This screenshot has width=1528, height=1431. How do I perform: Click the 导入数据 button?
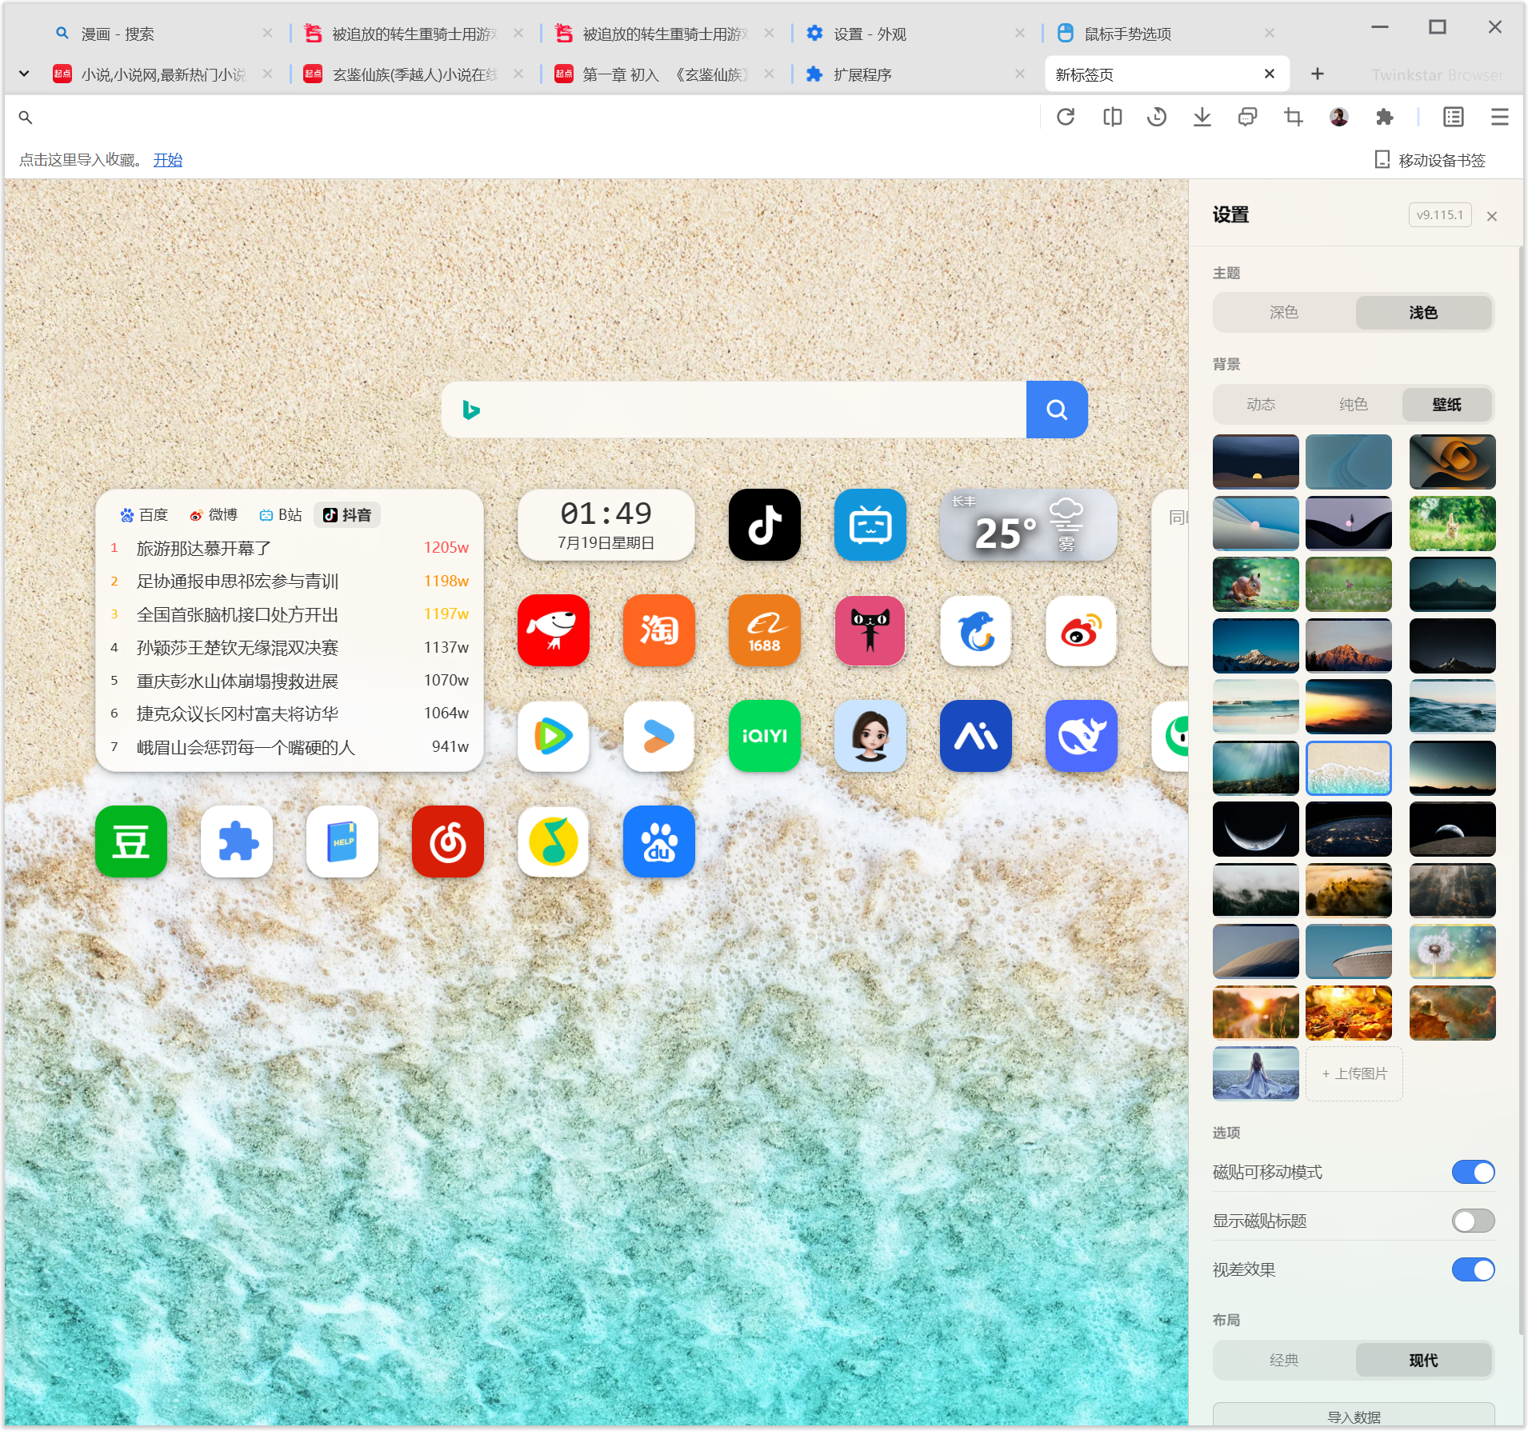1354,1416
